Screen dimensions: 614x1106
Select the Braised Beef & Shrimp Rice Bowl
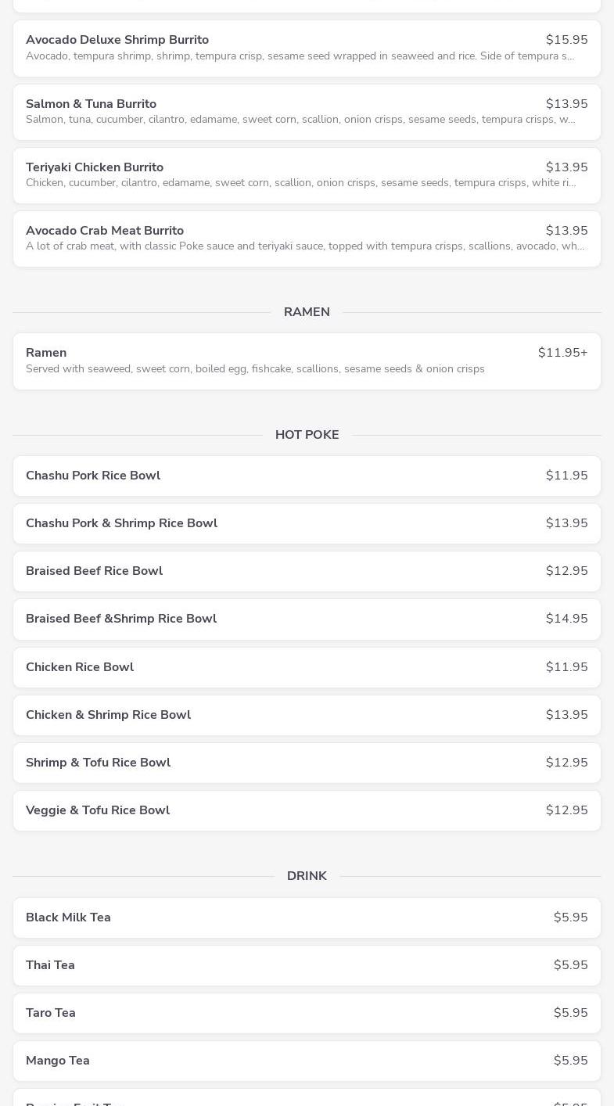307,619
